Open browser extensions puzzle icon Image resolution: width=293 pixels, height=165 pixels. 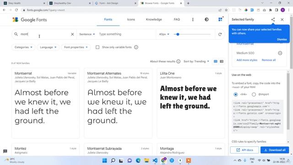click(x=271, y=10)
